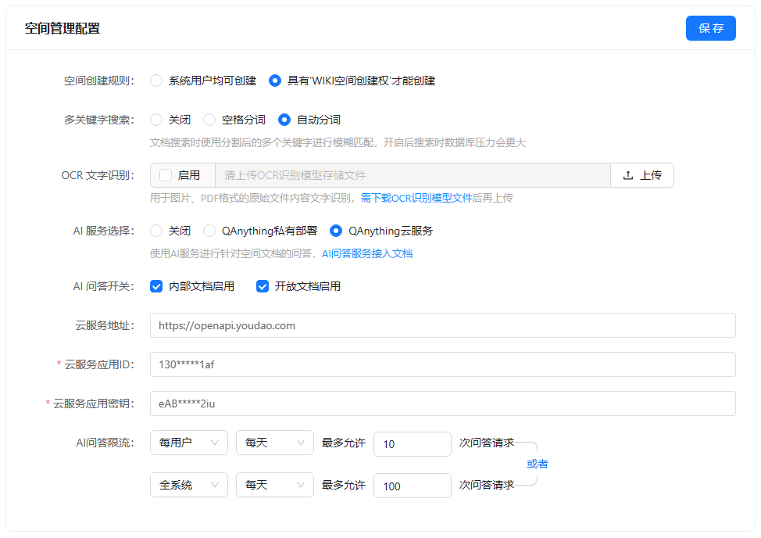Choose 空格分词 search mode

point(209,120)
